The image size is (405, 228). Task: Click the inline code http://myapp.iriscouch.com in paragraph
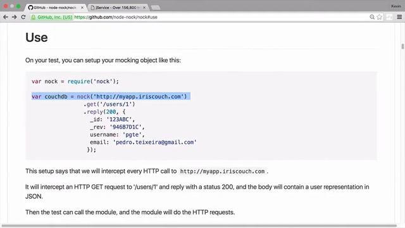(222, 172)
